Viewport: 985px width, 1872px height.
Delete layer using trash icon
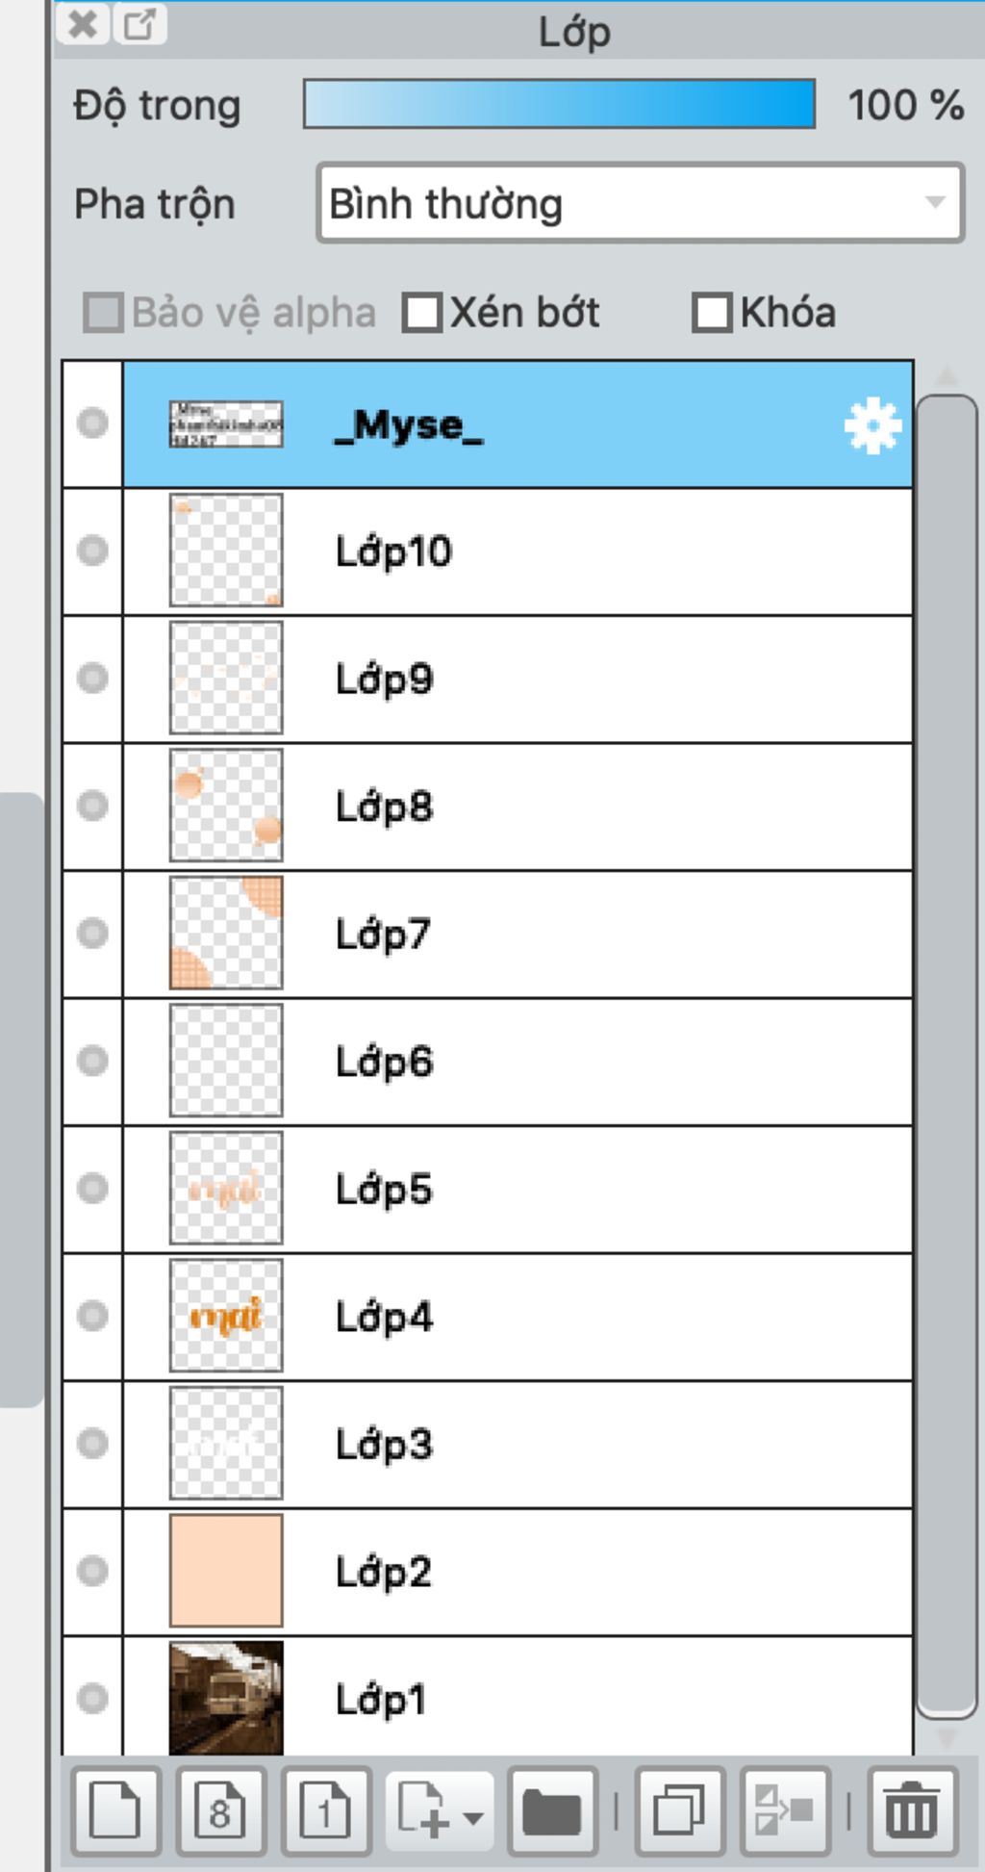tap(912, 1811)
